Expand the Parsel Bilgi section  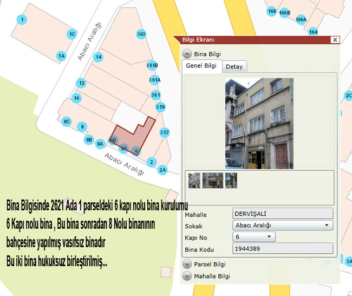187,265
